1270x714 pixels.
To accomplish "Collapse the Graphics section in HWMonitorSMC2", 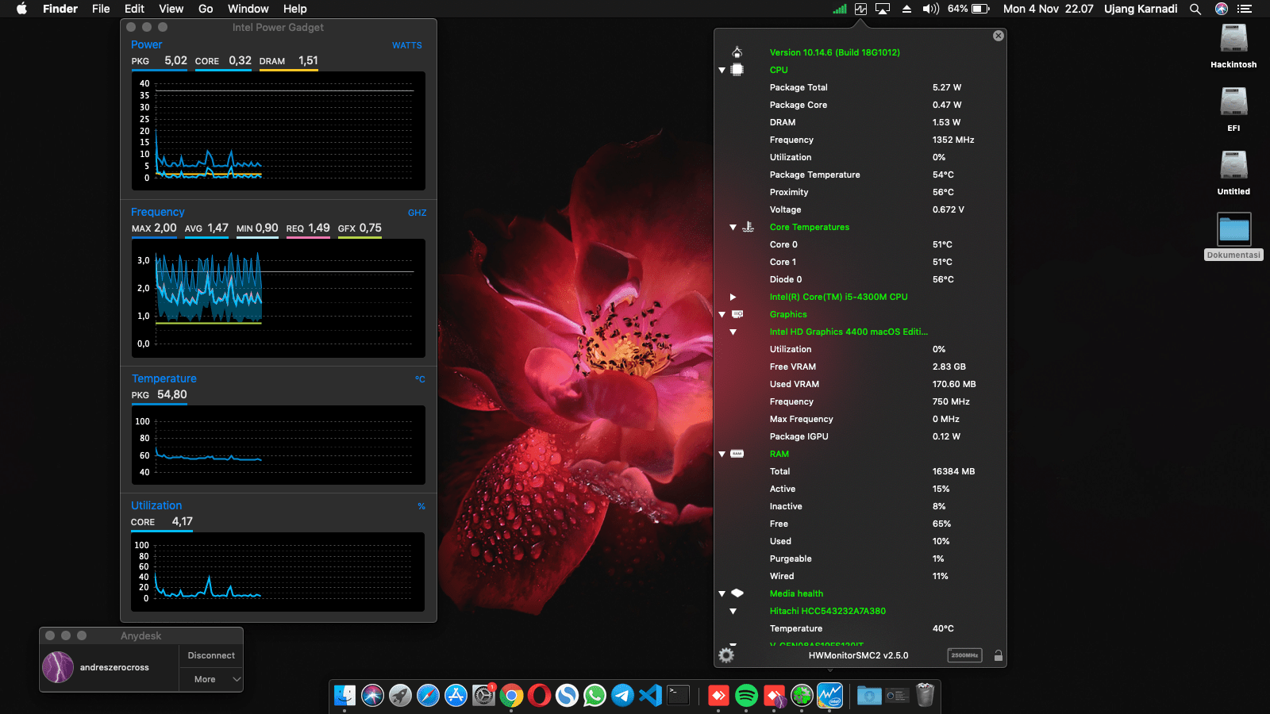I will click(x=721, y=314).
